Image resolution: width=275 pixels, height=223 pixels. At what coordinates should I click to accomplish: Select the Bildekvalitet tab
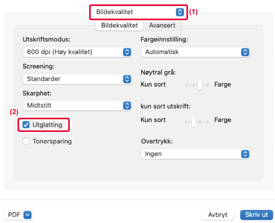click(x=119, y=26)
